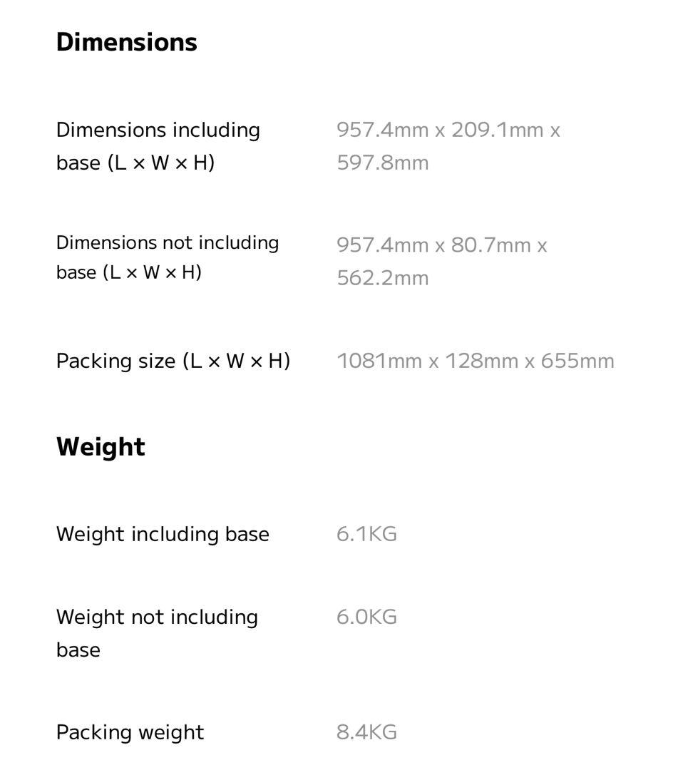Click the 562.2mm height value

[383, 278]
